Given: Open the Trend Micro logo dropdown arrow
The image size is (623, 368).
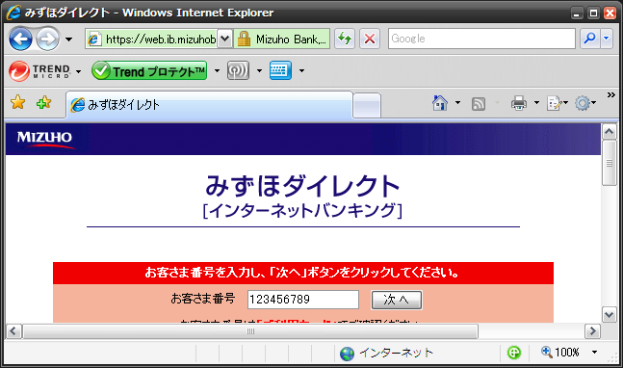Looking at the screenshot, I should pyautogui.click(x=78, y=71).
